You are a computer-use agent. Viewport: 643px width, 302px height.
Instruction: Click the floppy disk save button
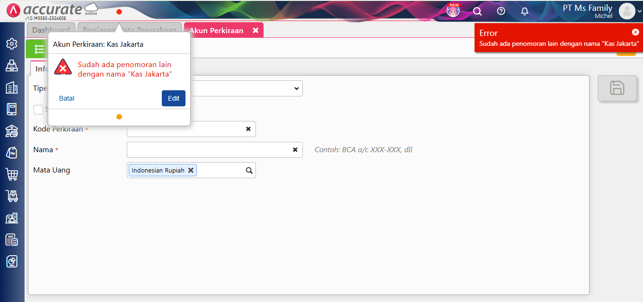(x=617, y=88)
